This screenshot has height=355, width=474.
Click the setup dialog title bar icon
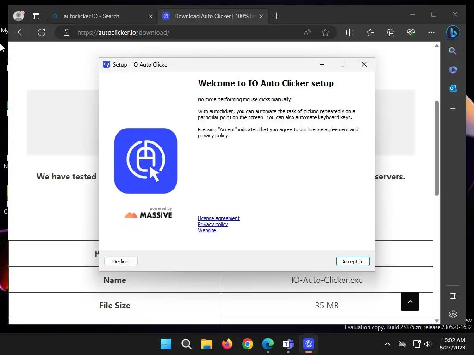tap(106, 64)
